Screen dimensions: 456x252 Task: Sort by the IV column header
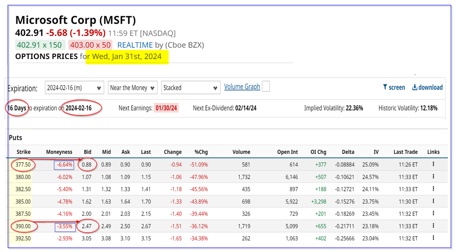click(x=376, y=152)
